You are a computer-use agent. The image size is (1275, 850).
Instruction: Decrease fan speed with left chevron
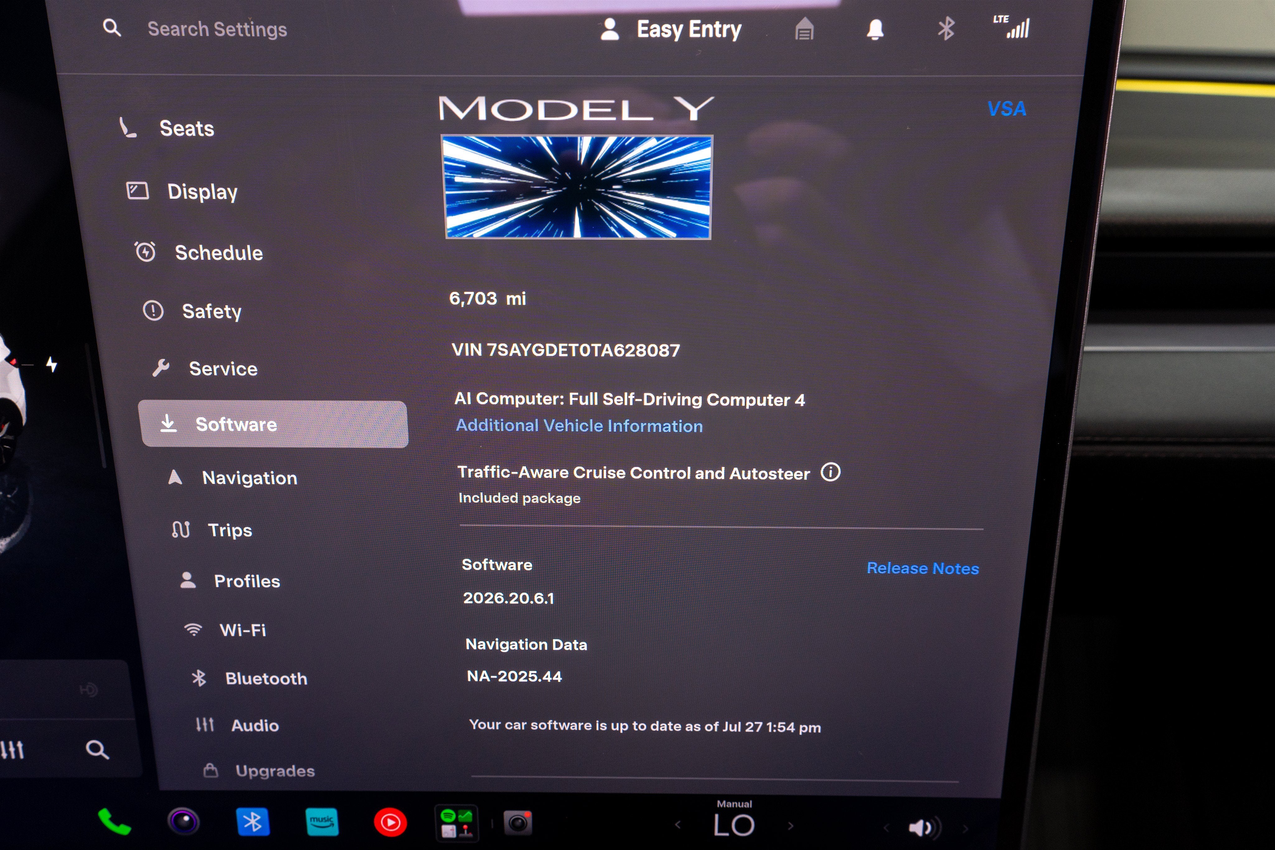coord(677,825)
